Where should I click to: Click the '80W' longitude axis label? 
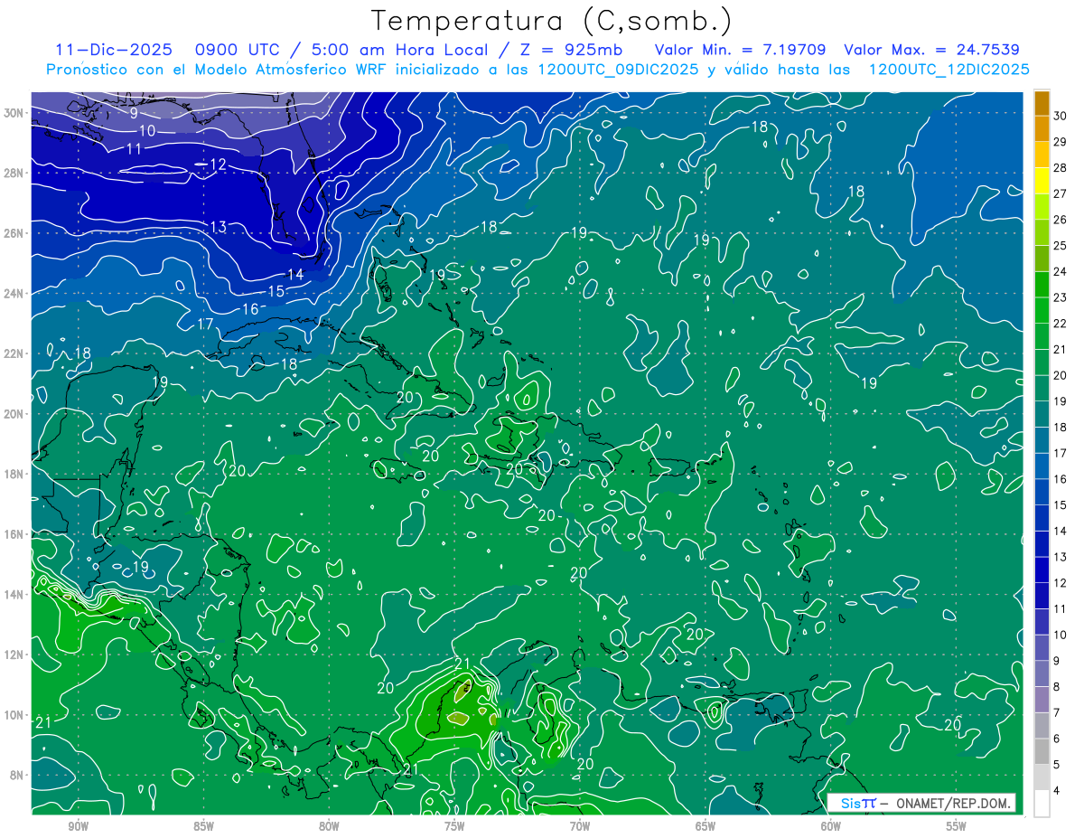point(329,826)
